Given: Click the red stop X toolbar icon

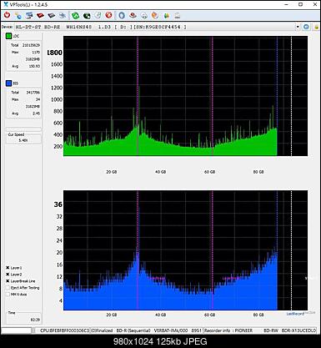Looking at the screenshot, I should (x=108, y=15).
